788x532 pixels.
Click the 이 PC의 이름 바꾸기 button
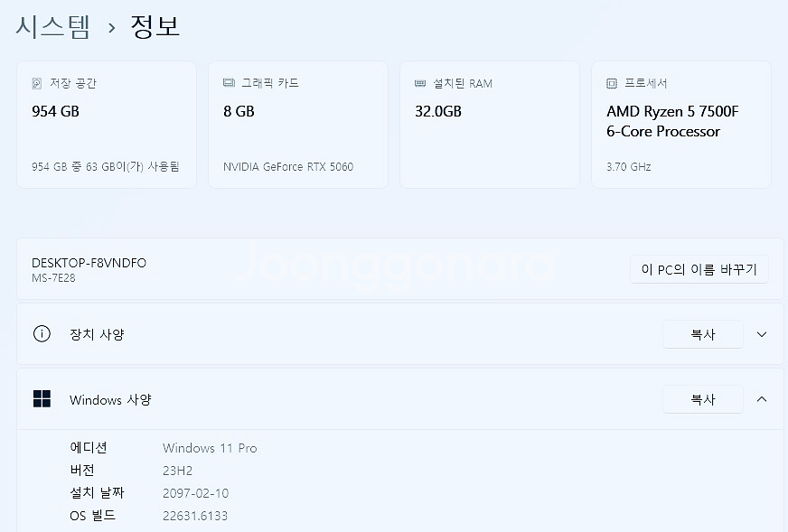coord(699,269)
